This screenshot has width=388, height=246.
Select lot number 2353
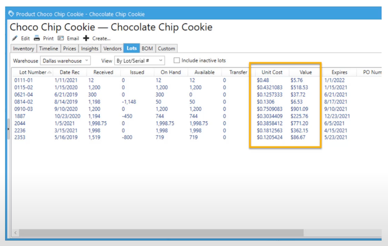point(20,137)
